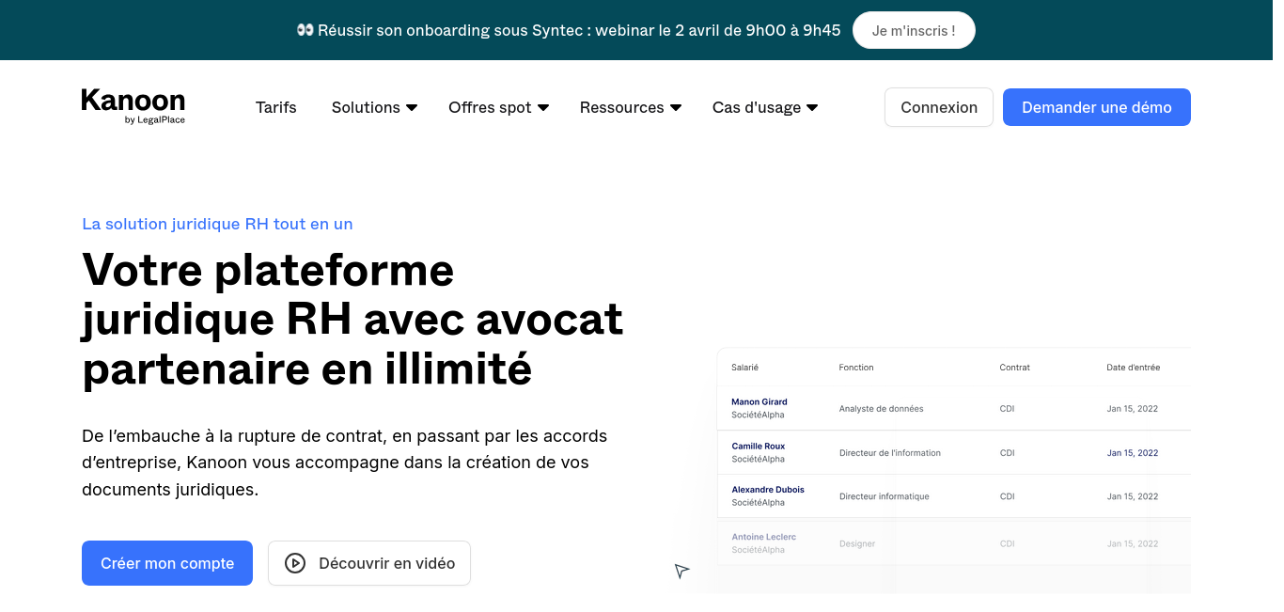The height and width of the screenshot is (612, 1284).
Task: Select employee Camille Roux
Action: 759,447
